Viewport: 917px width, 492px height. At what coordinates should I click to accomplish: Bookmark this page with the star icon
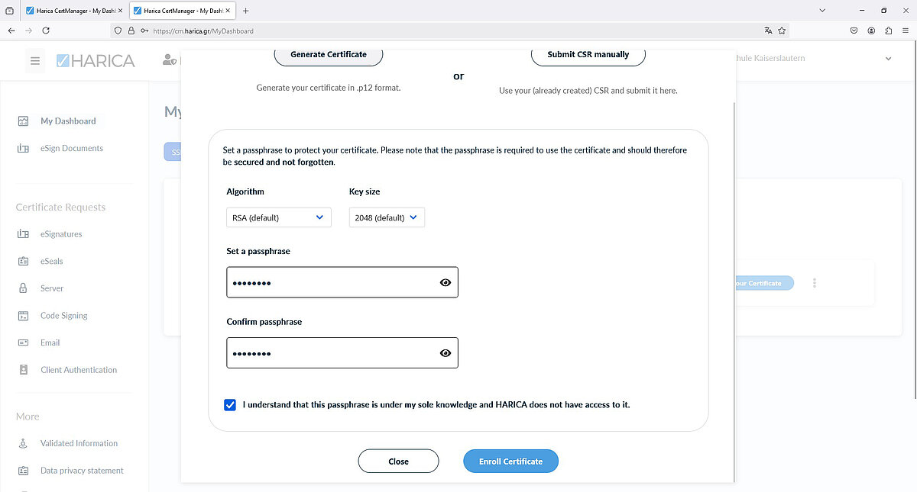point(783,31)
